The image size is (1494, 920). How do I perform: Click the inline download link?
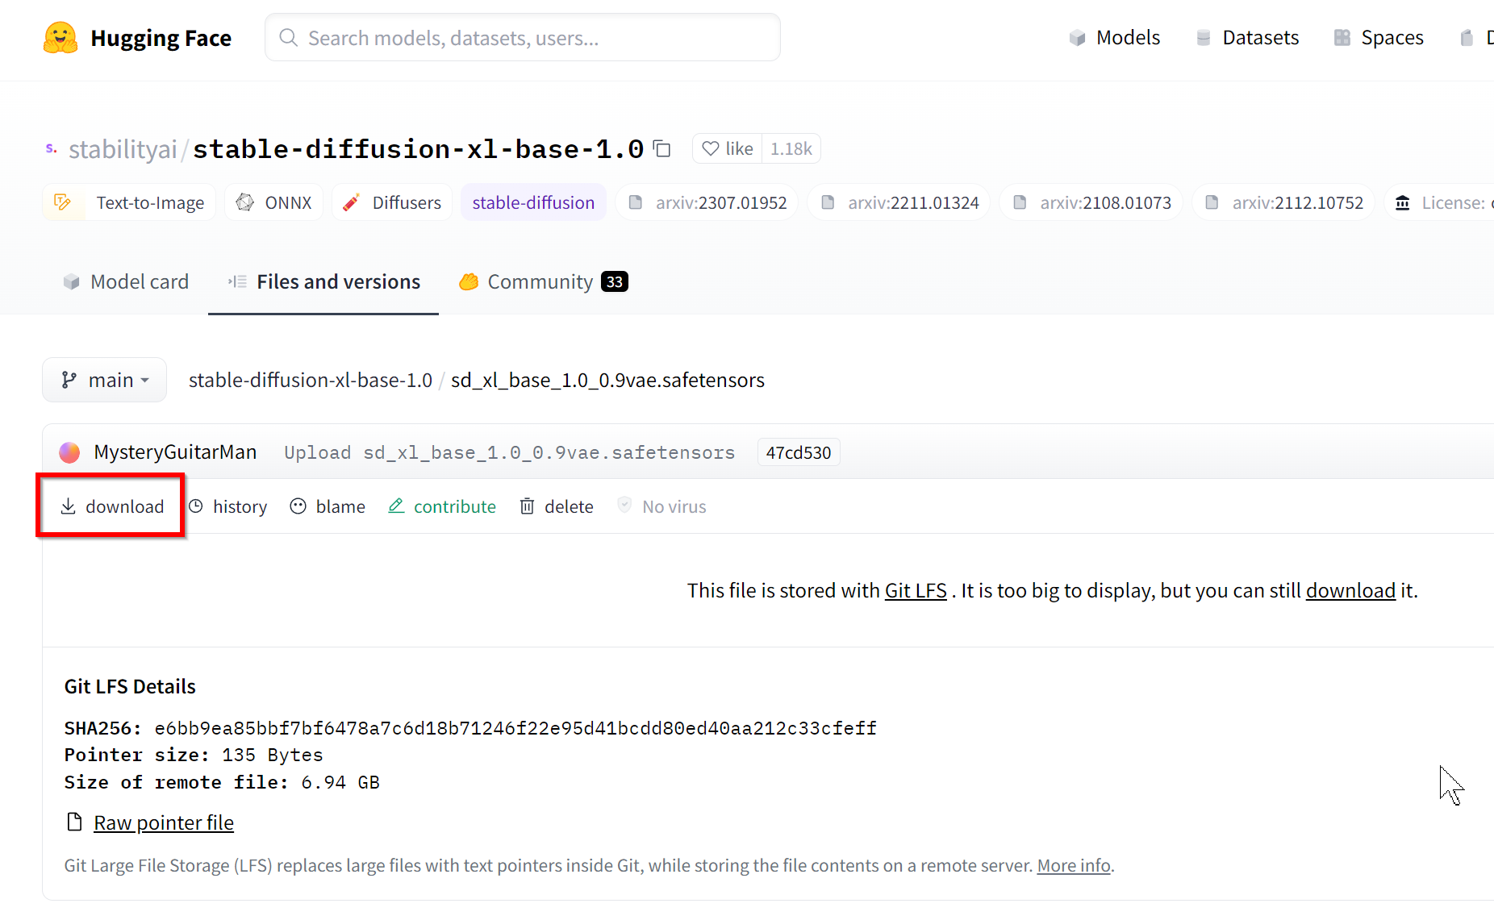pos(1350,590)
